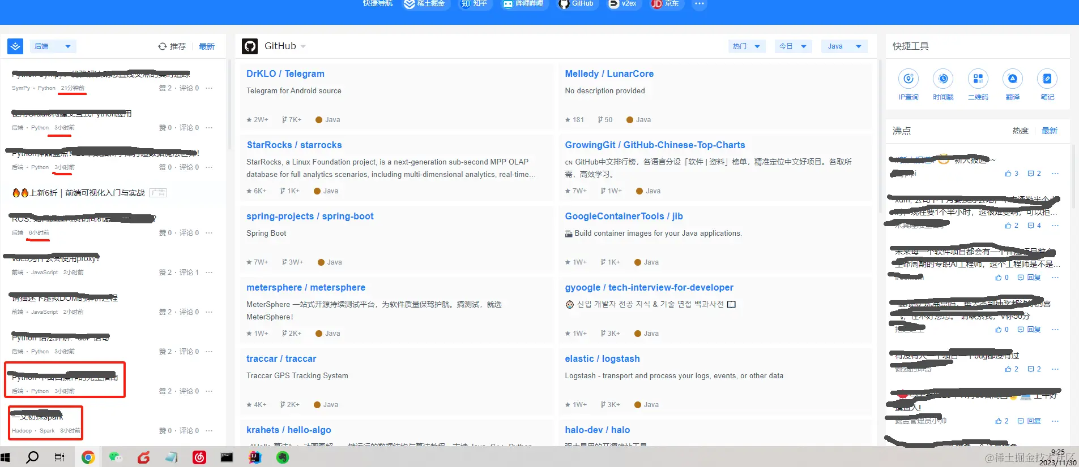Open IntelliJ IDEA from the taskbar

pyautogui.click(x=255, y=457)
